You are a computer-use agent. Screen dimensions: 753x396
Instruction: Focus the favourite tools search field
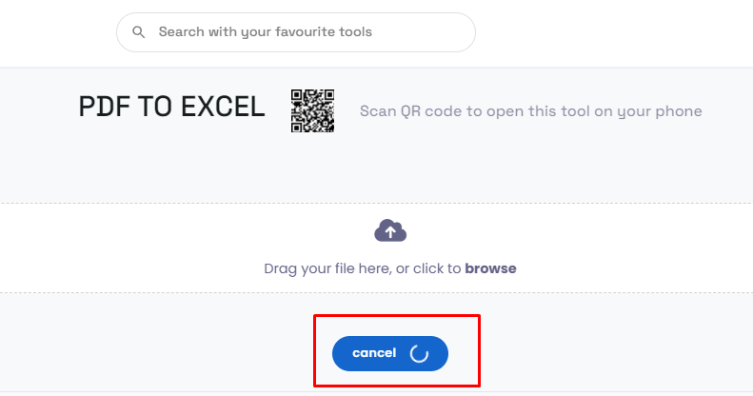click(x=295, y=32)
